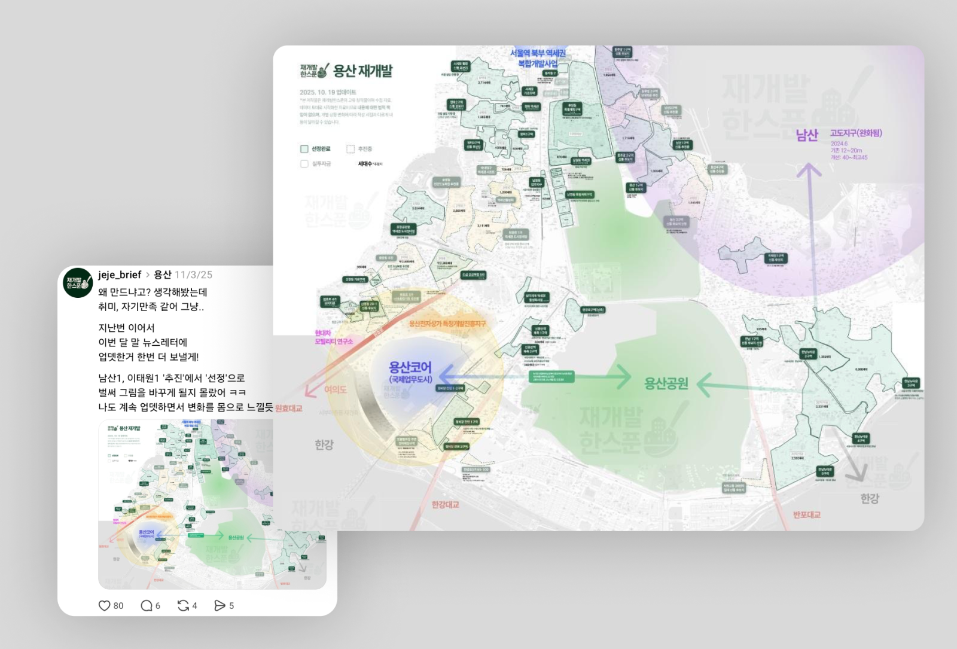Click the large map's 용산 재개발 title
This screenshot has width=957, height=649.
pos(363,71)
